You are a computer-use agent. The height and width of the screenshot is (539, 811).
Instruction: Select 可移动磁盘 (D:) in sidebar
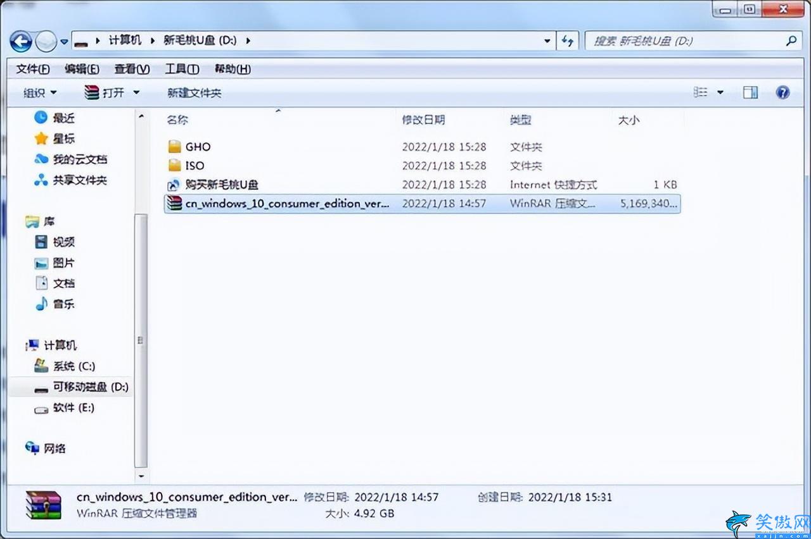81,387
